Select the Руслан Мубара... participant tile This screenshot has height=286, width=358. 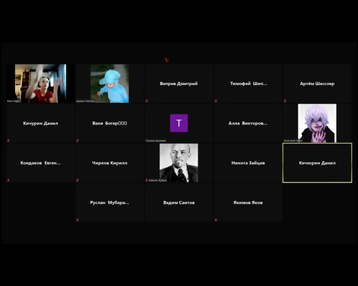point(110,202)
